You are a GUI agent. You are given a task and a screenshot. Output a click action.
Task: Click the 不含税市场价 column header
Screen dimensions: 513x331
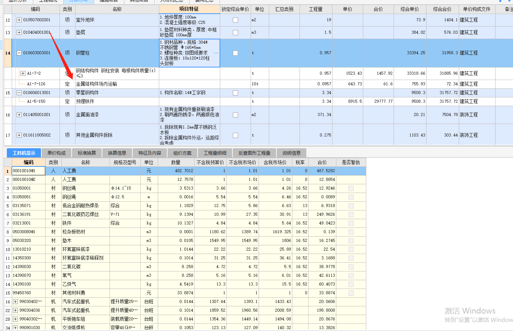point(243,162)
